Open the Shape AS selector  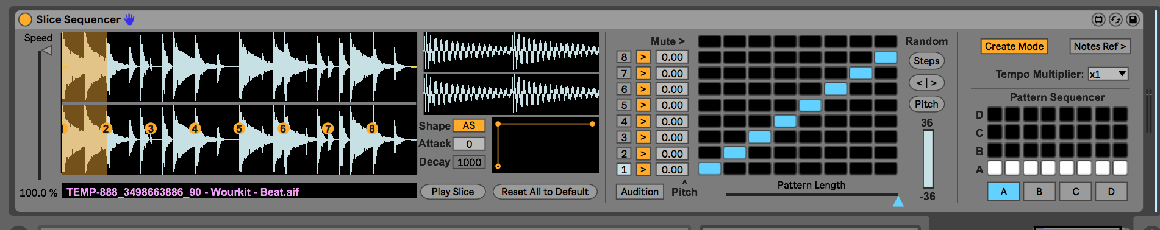468,126
